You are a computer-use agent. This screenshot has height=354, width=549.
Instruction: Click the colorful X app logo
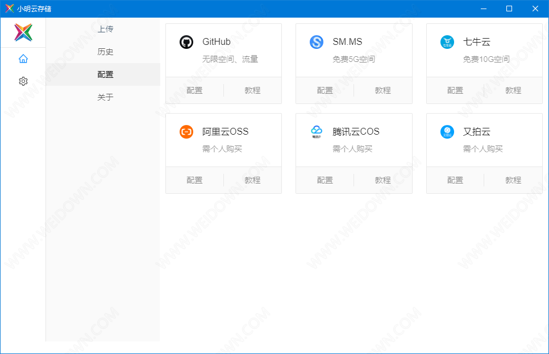click(23, 32)
